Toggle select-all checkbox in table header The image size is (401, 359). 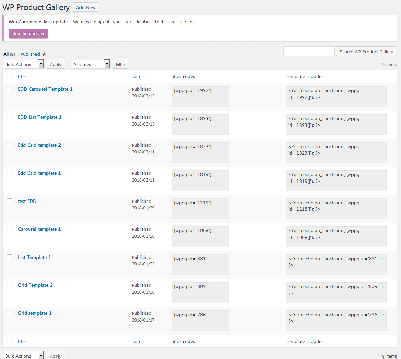click(9, 76)
